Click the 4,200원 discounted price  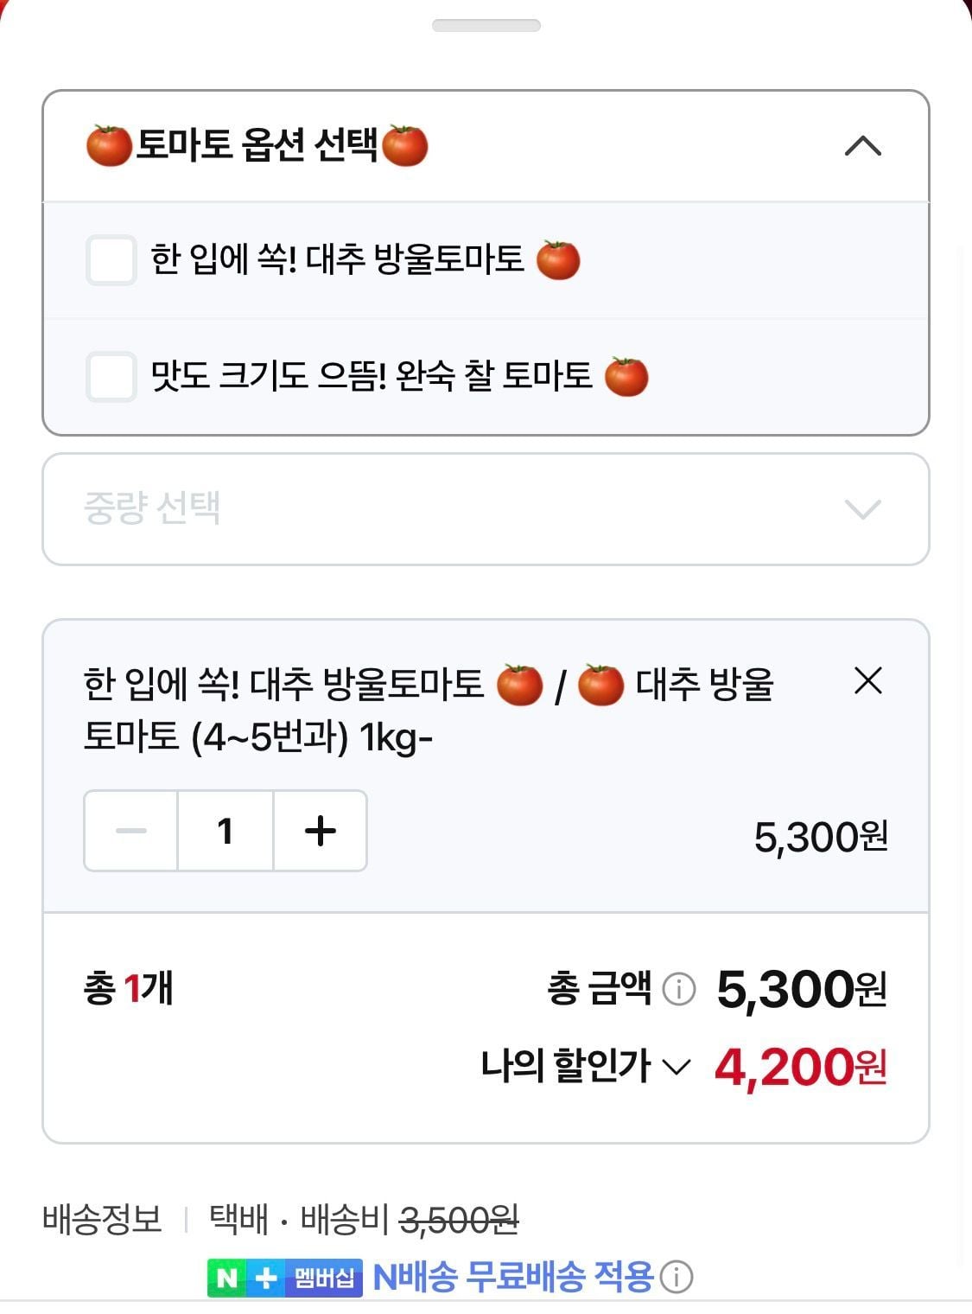(800, 1067)
